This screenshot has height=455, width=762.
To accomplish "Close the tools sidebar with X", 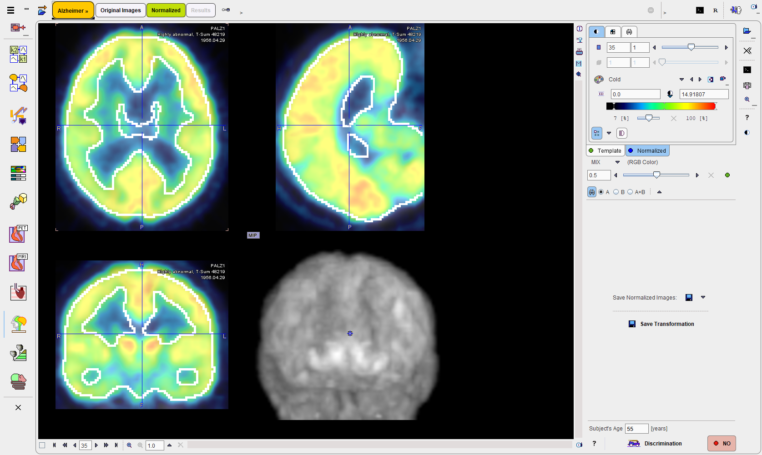I will (18, 407).
